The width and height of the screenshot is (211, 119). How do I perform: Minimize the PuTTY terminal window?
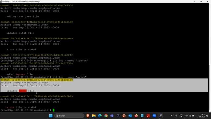tap(195, 1)
